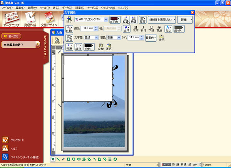Image resolution: width=231 pixels, height=168 pixels.
Task: Open the 文字色 text color swatch
Action: click(115, 20)
